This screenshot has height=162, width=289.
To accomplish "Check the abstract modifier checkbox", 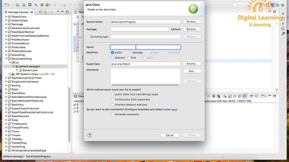I will [112, 58].
